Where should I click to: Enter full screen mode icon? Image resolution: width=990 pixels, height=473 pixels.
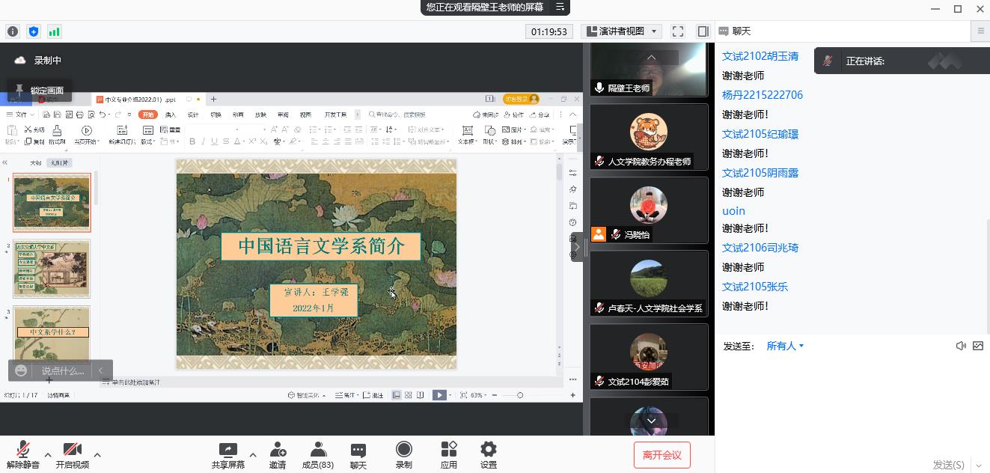click(678, 31)
